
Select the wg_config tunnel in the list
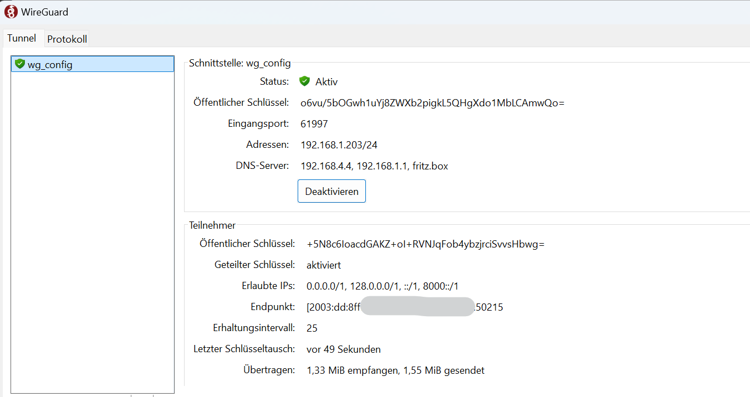93,64
